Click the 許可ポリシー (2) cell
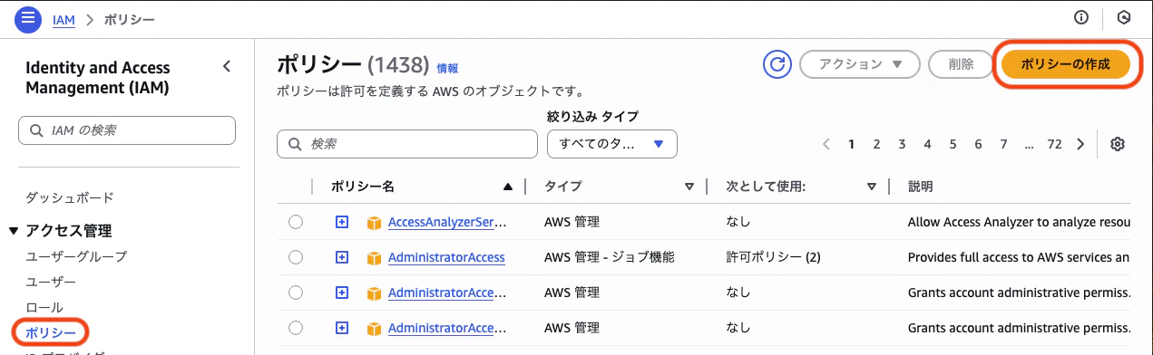 coord(774,258)
